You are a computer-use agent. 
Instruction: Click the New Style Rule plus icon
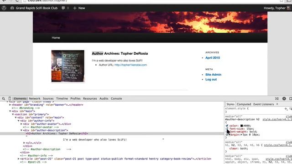point(286,109)
